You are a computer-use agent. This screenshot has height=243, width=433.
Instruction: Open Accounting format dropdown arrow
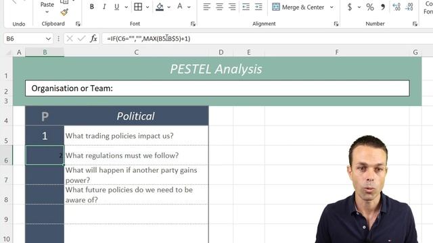[x=359, y=7]
